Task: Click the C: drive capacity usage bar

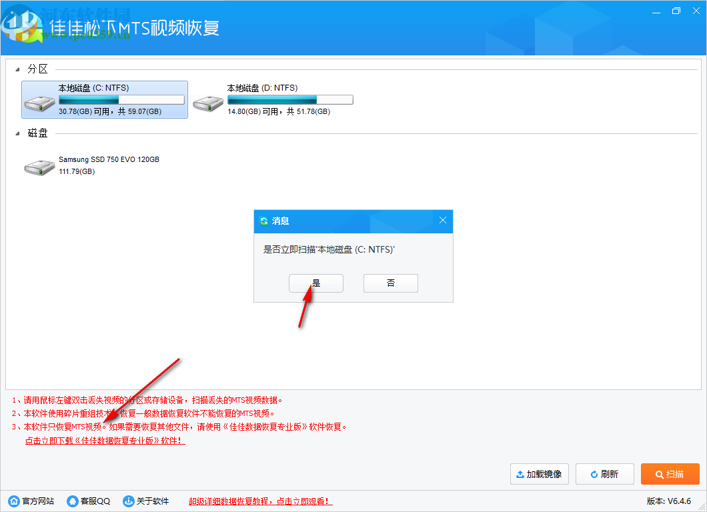Action: click(x=120, y=99)
